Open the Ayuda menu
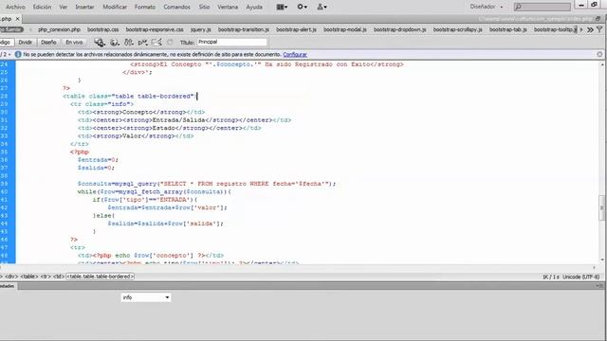 coord(254,7)
